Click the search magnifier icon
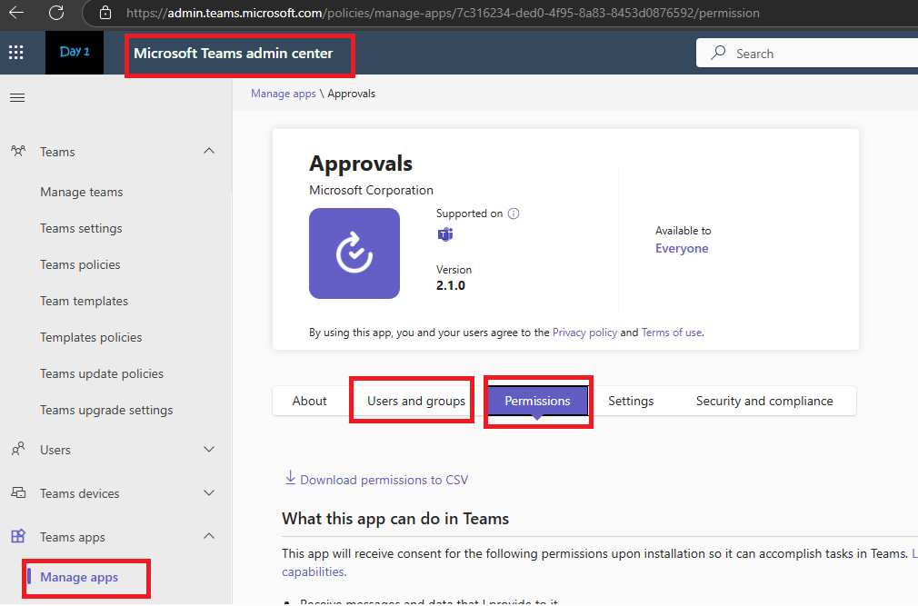This screenshot has height=606, width=918. 718,54
